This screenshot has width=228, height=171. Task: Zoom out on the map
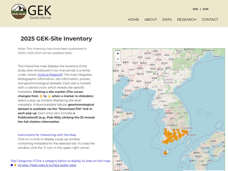pos(118,59)
